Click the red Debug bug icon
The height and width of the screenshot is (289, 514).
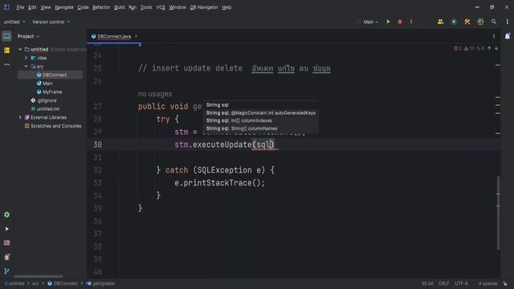(400, 22)
